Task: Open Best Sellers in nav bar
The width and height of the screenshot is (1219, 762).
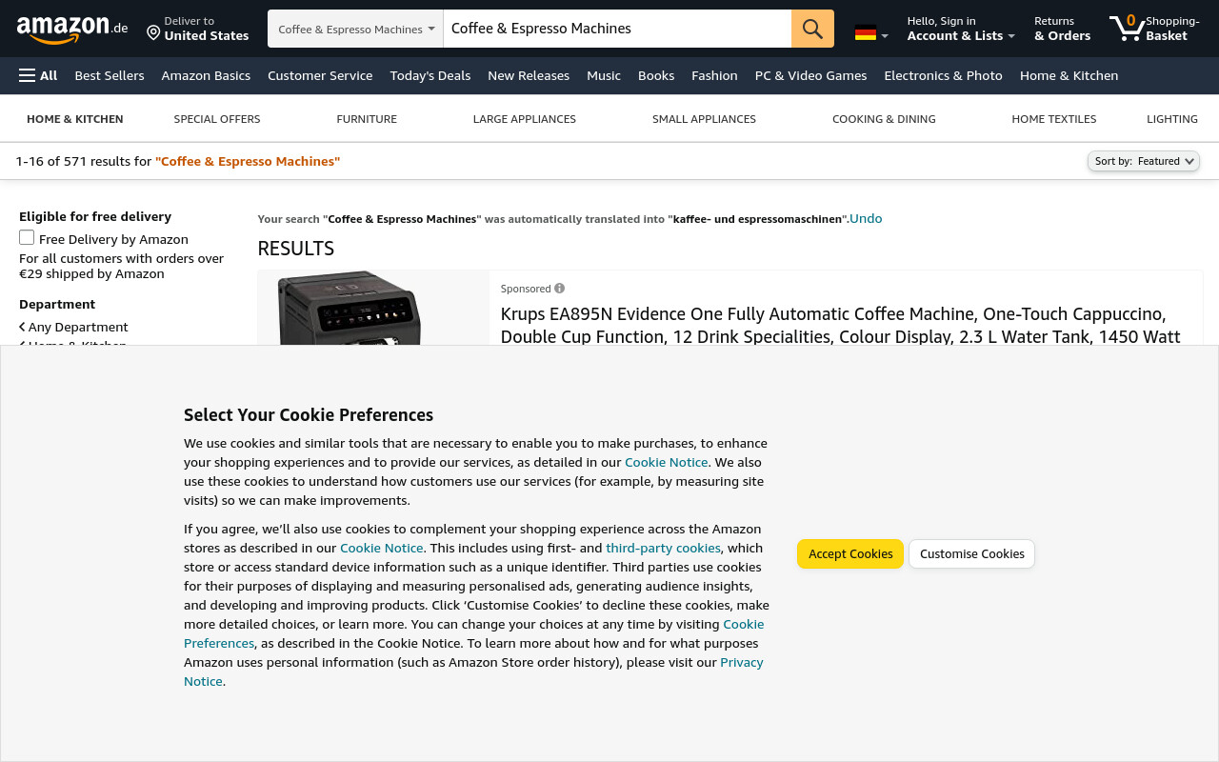Action: 110,75
